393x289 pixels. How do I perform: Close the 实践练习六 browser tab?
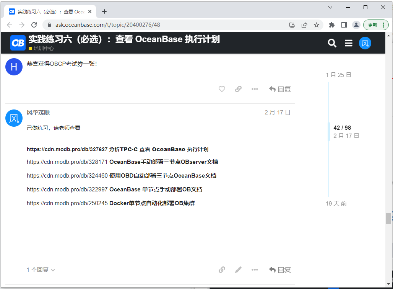click(90, 11)
